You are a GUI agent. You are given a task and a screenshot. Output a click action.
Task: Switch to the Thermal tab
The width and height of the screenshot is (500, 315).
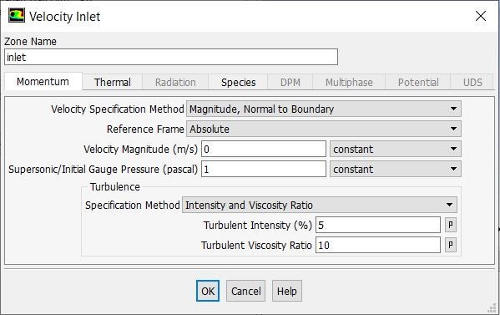(112, 83)
